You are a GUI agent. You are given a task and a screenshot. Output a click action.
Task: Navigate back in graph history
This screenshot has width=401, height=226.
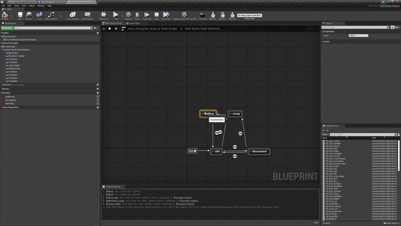[x=110, y=29]
